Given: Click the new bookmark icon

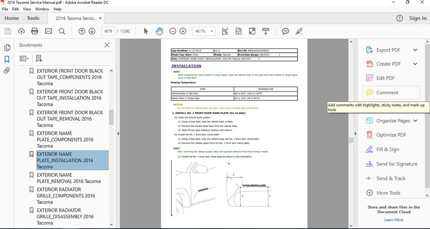Looking at the screenshot, I should (39, 59).
